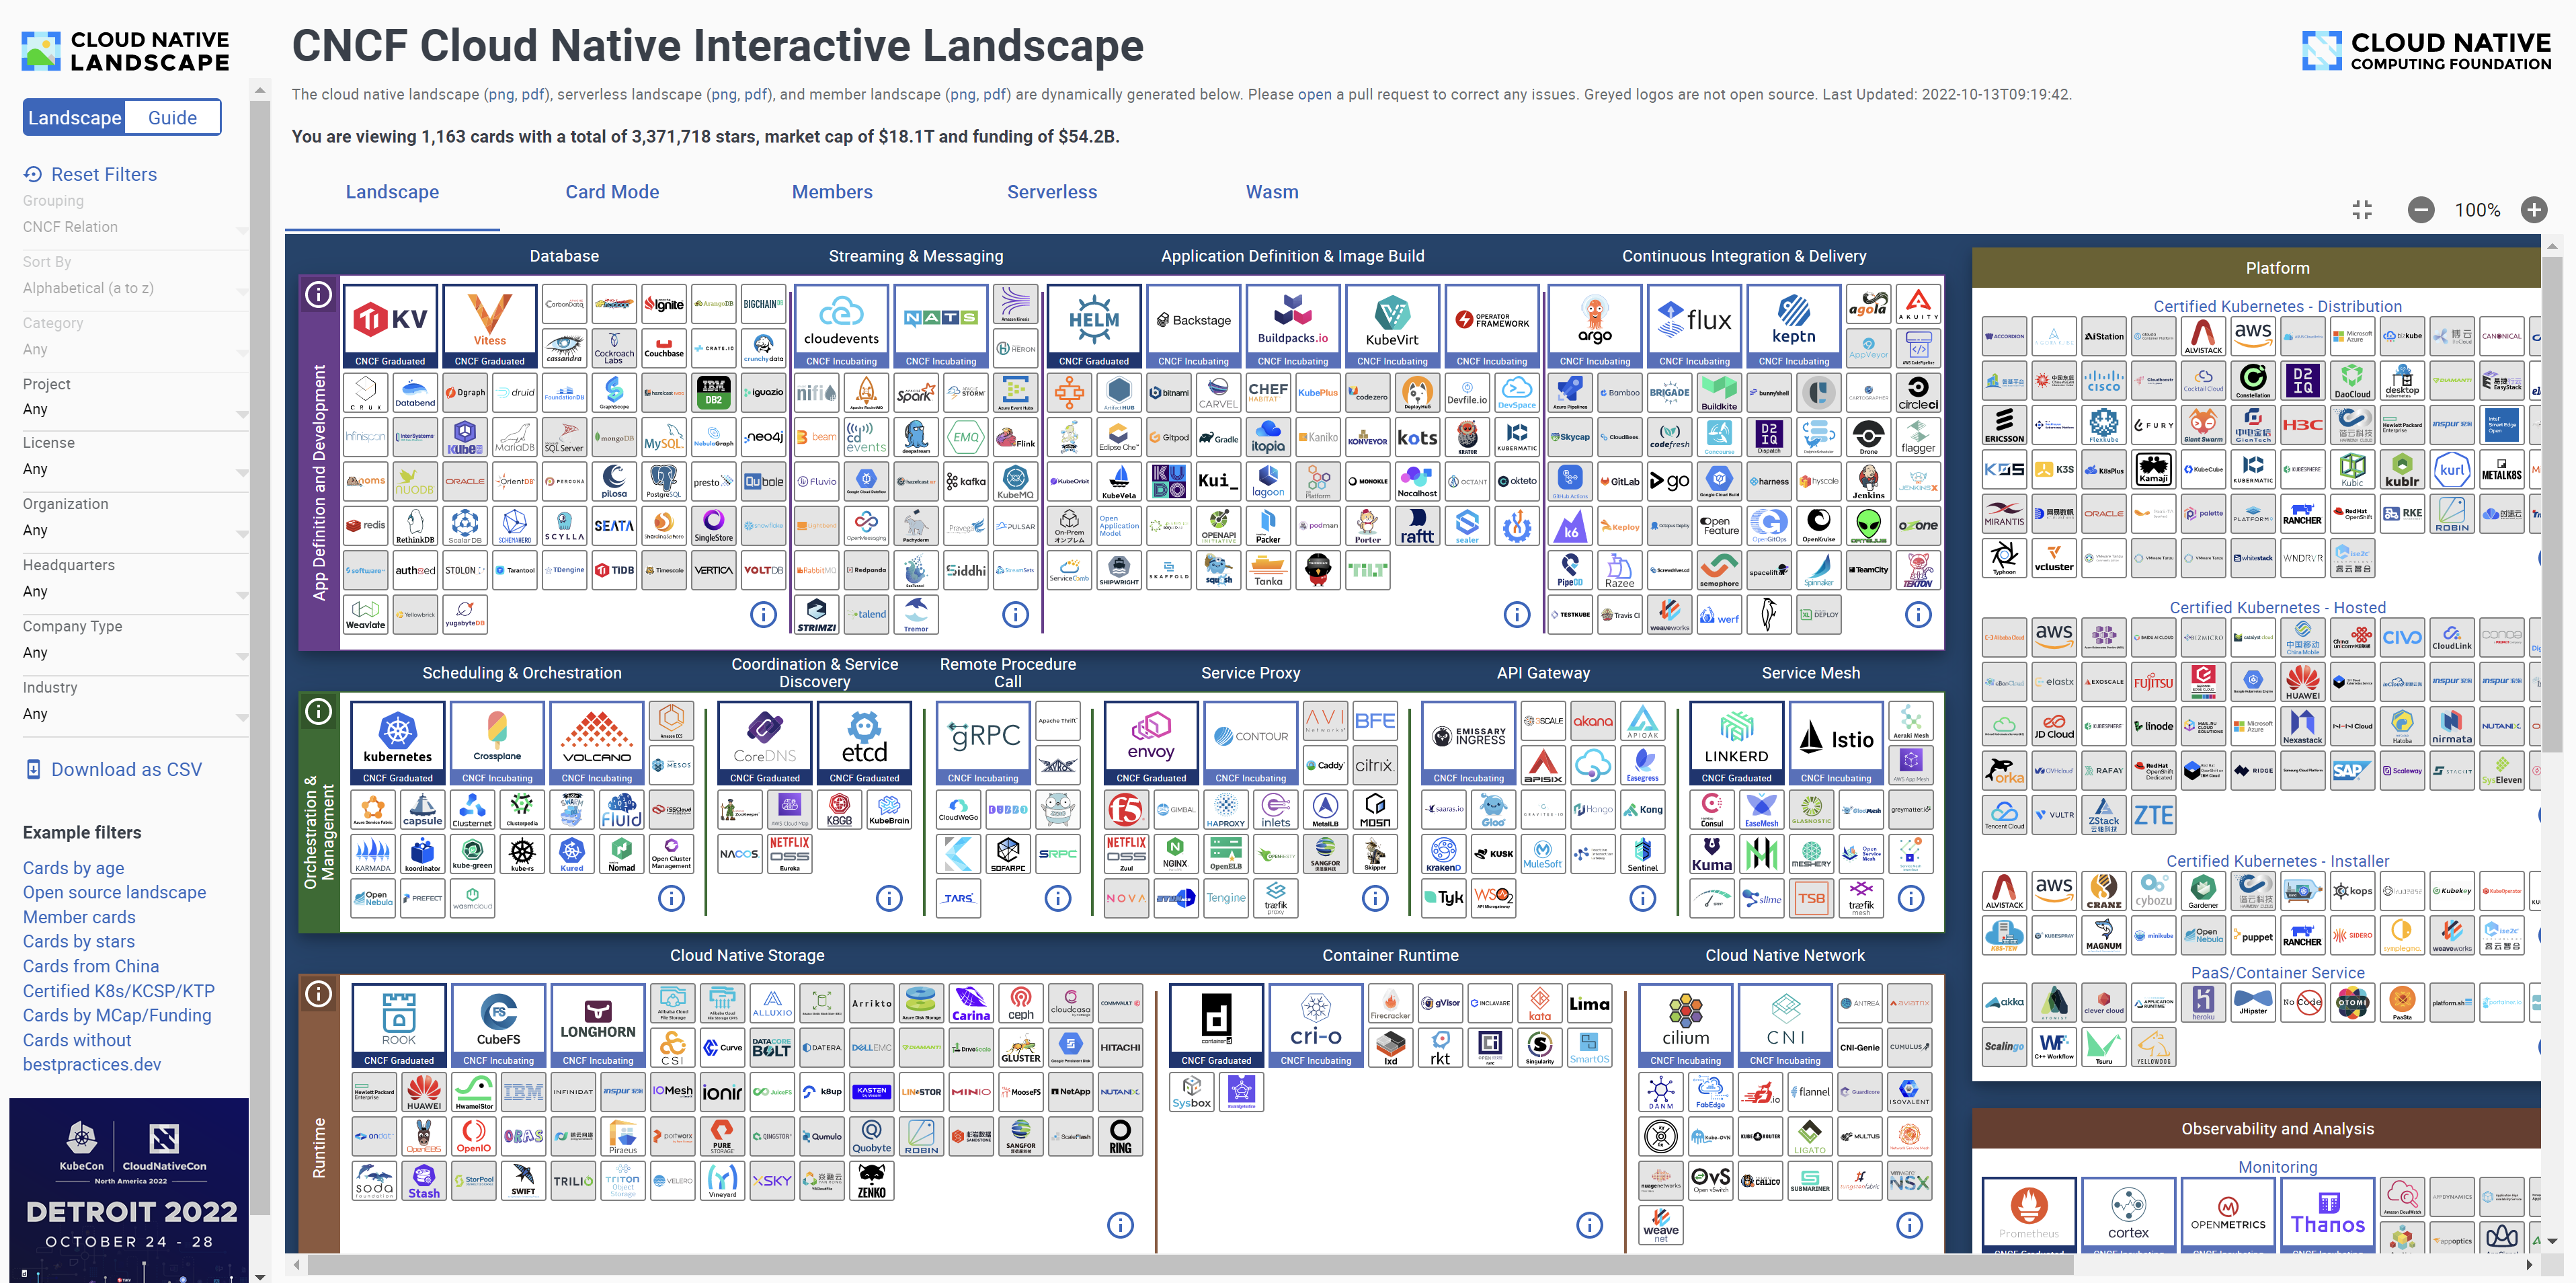Switch sidebar toggle to Guide
This screenshot has width=2576, height=1283.
(172, 118)
